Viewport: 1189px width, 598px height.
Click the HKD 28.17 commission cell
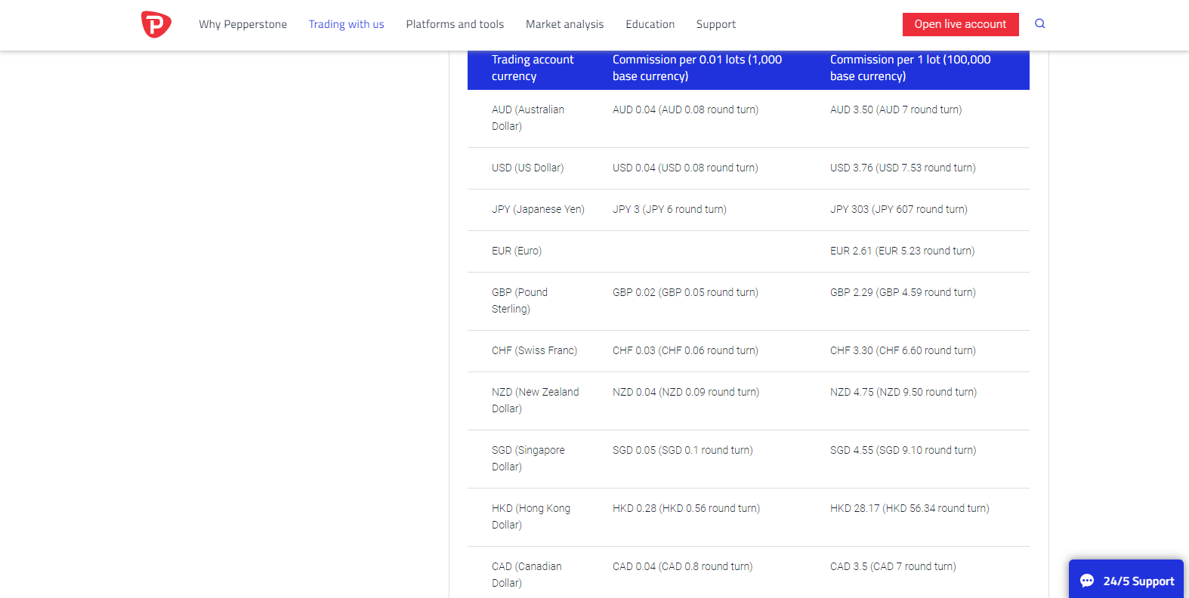909,508
